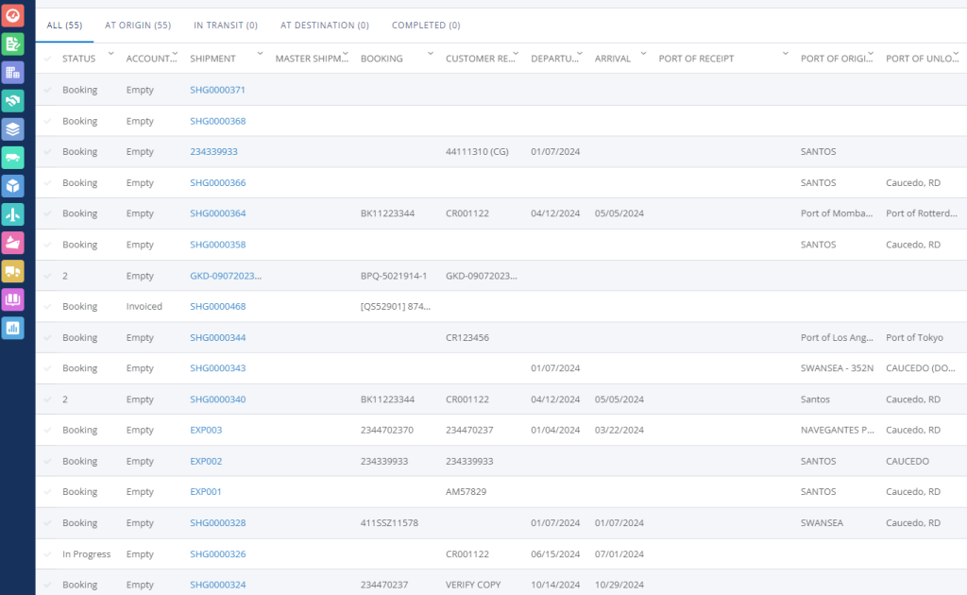Click the green document edit sidebar icon
Image resolution: width=967 pixels, height=595 pixels.
13,43
